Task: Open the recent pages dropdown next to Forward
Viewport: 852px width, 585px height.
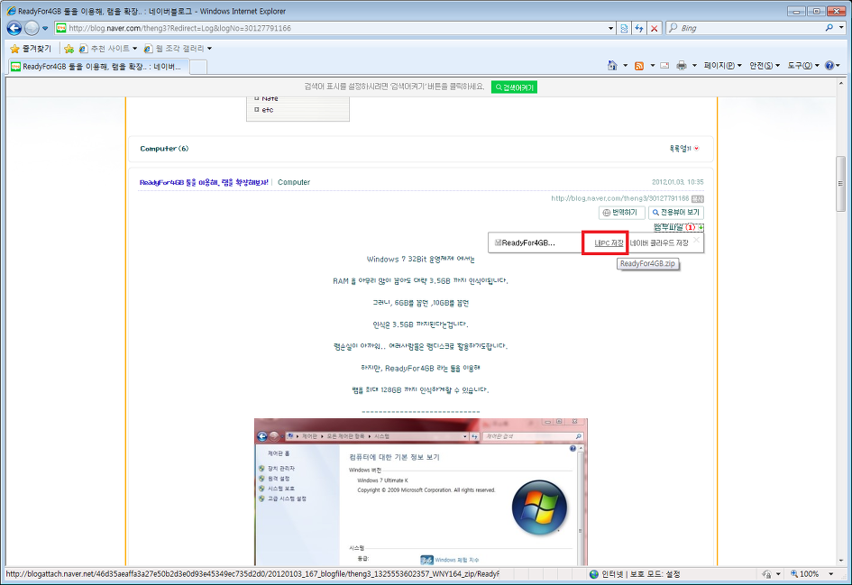Action: tap(45, 28)
